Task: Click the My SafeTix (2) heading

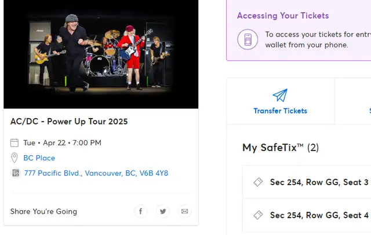Action: click(x=281, y=148)
